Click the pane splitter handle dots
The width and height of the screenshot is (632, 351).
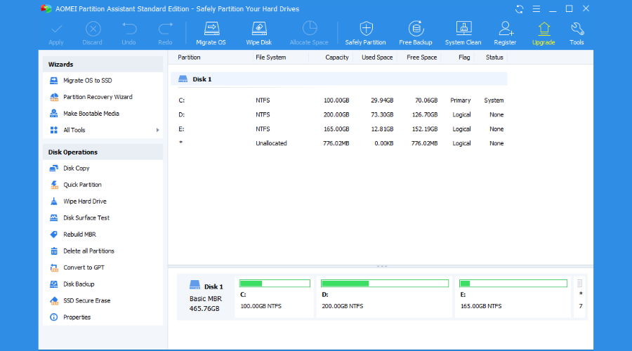381,266
